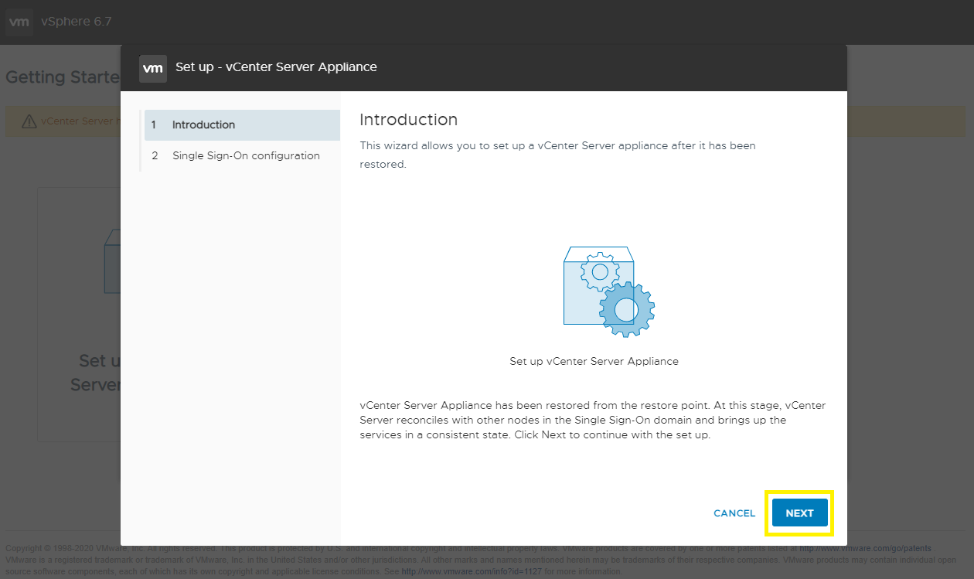Click Next to continue the wizard
This screenshot has height=579, width=974.
pos(799,513)
